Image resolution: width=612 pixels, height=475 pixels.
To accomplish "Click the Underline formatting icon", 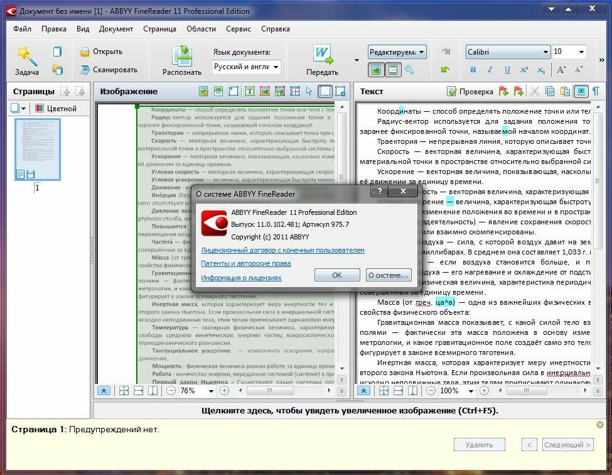I will pos(507,70).
